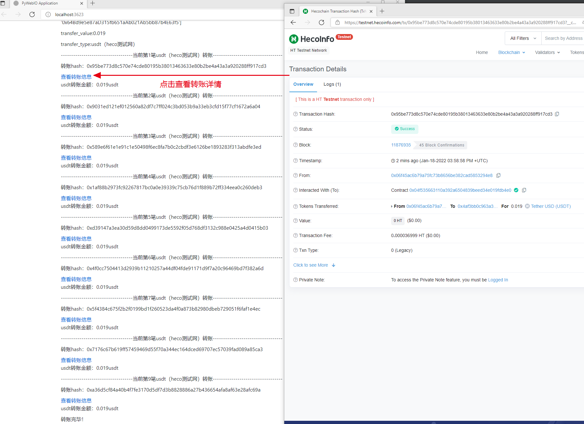Click the Home nav item
Viewport: 584px width, 424px height.
(482, 52)
